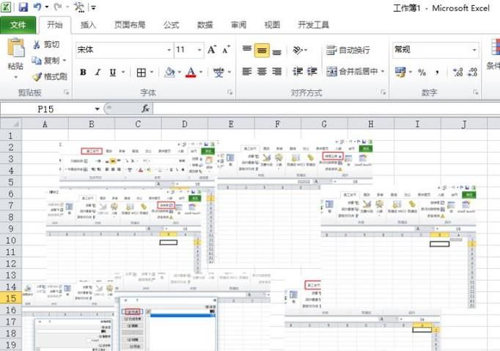Open the 文件 (File) tab

tap(18, 25)
